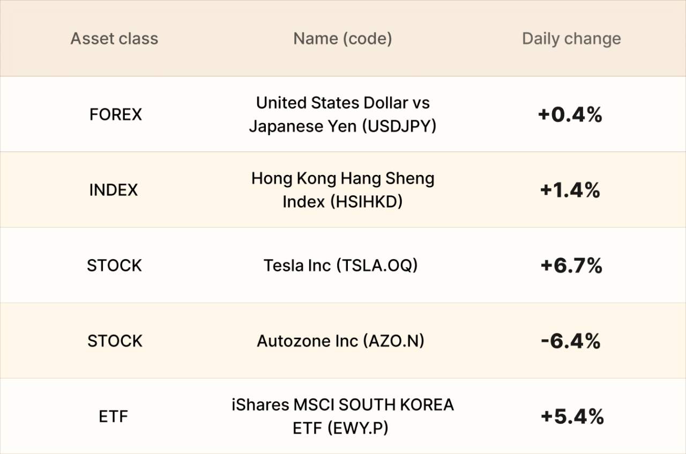Select the ETF asset class cell
Viewport: 686px width, 454px height.
point(114,416)
